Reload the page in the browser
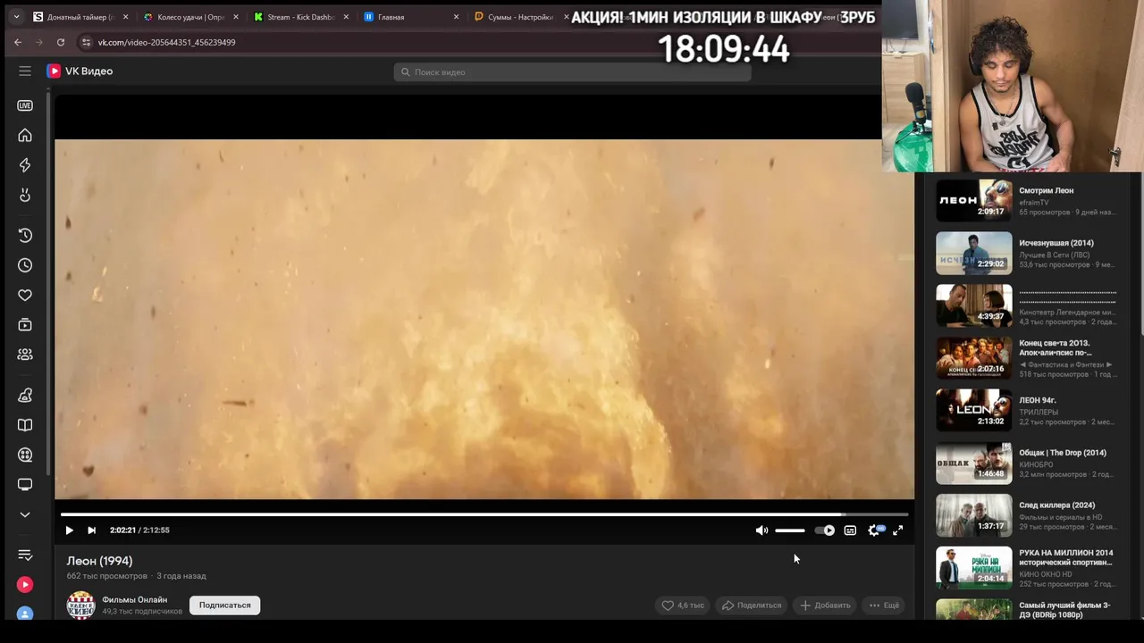 point(61,42)
